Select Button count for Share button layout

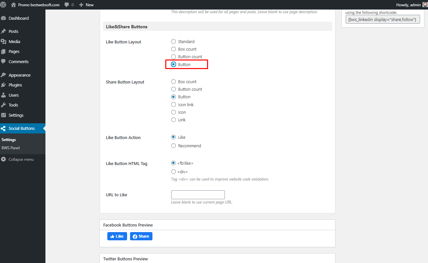tap(174, 89)
